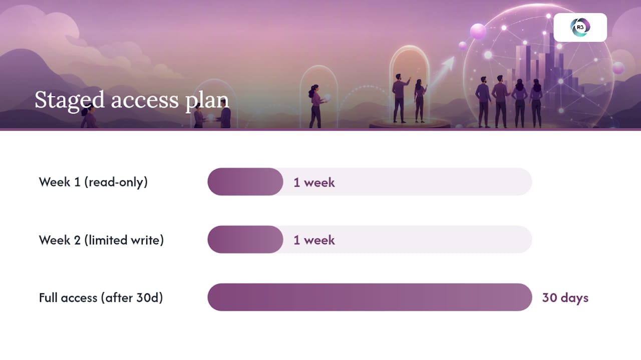This screenshot has width=641, height=360.
Task: Select the '1 week' text in Week 1 bar
Action: point(314,182)
